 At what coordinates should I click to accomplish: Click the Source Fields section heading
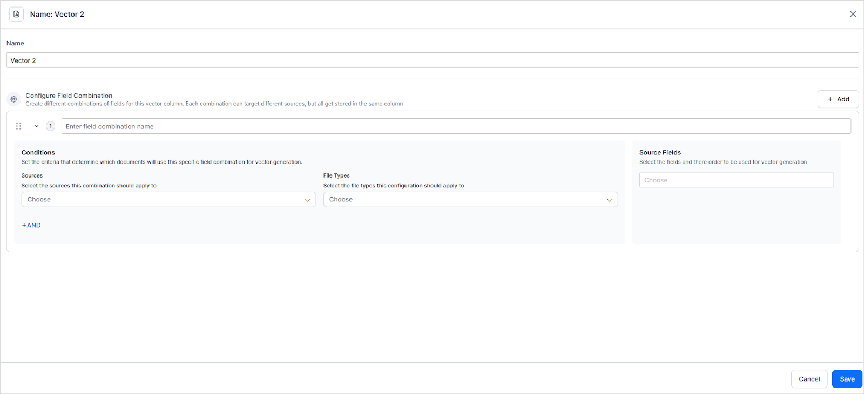tap(660, 153)
